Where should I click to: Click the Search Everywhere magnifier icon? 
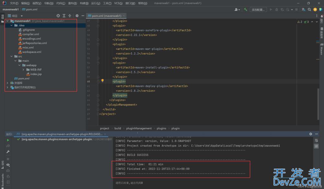pyautogui.click(x=309, y=9)
